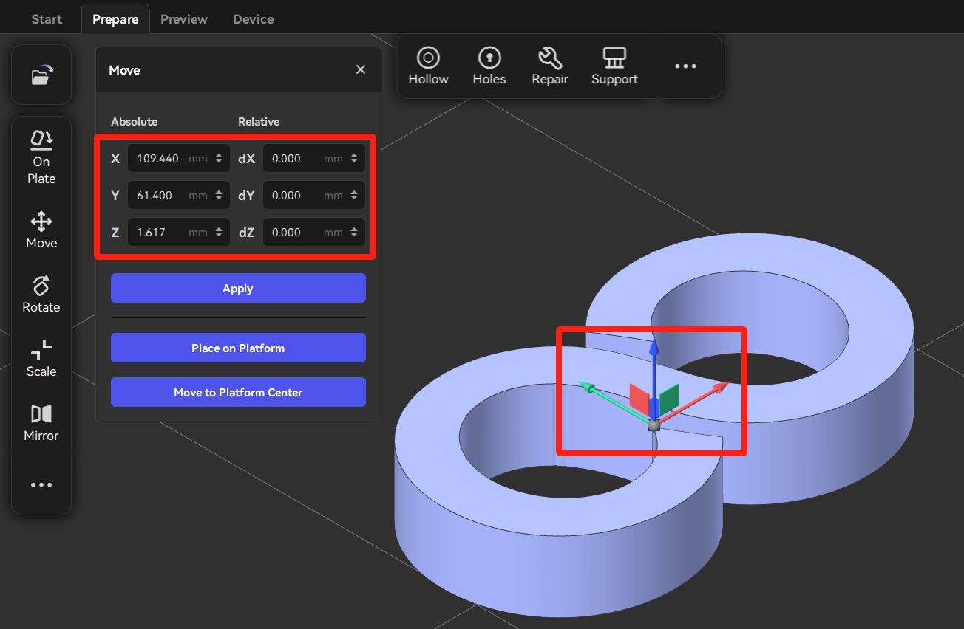Switch to the Device tab
Image resolution: width=964 pixels, height=629 pixels.
click(x=253, y=19)
